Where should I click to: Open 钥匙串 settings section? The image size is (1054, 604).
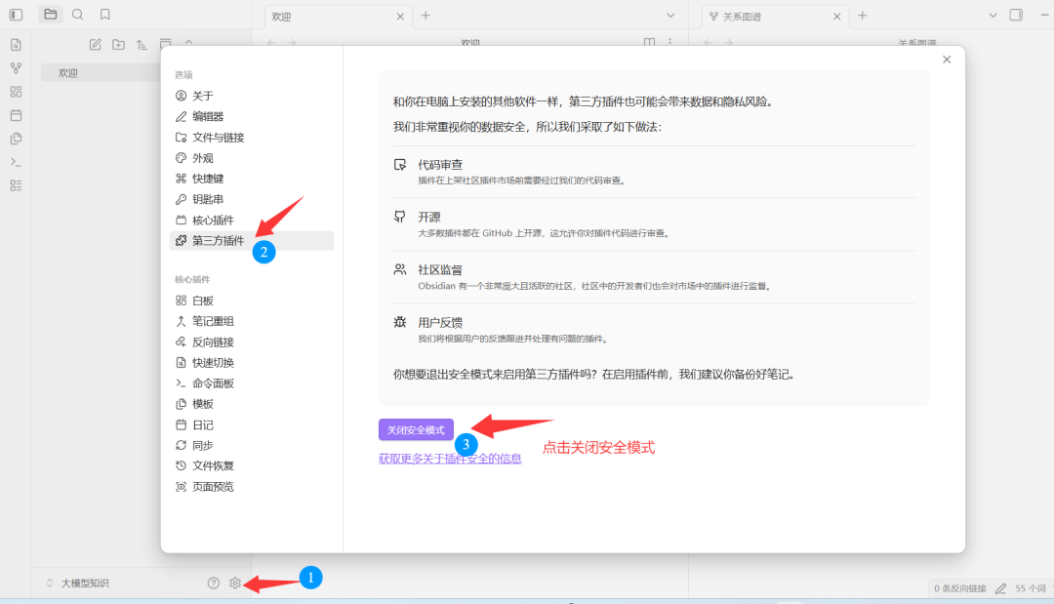[252, 199]
